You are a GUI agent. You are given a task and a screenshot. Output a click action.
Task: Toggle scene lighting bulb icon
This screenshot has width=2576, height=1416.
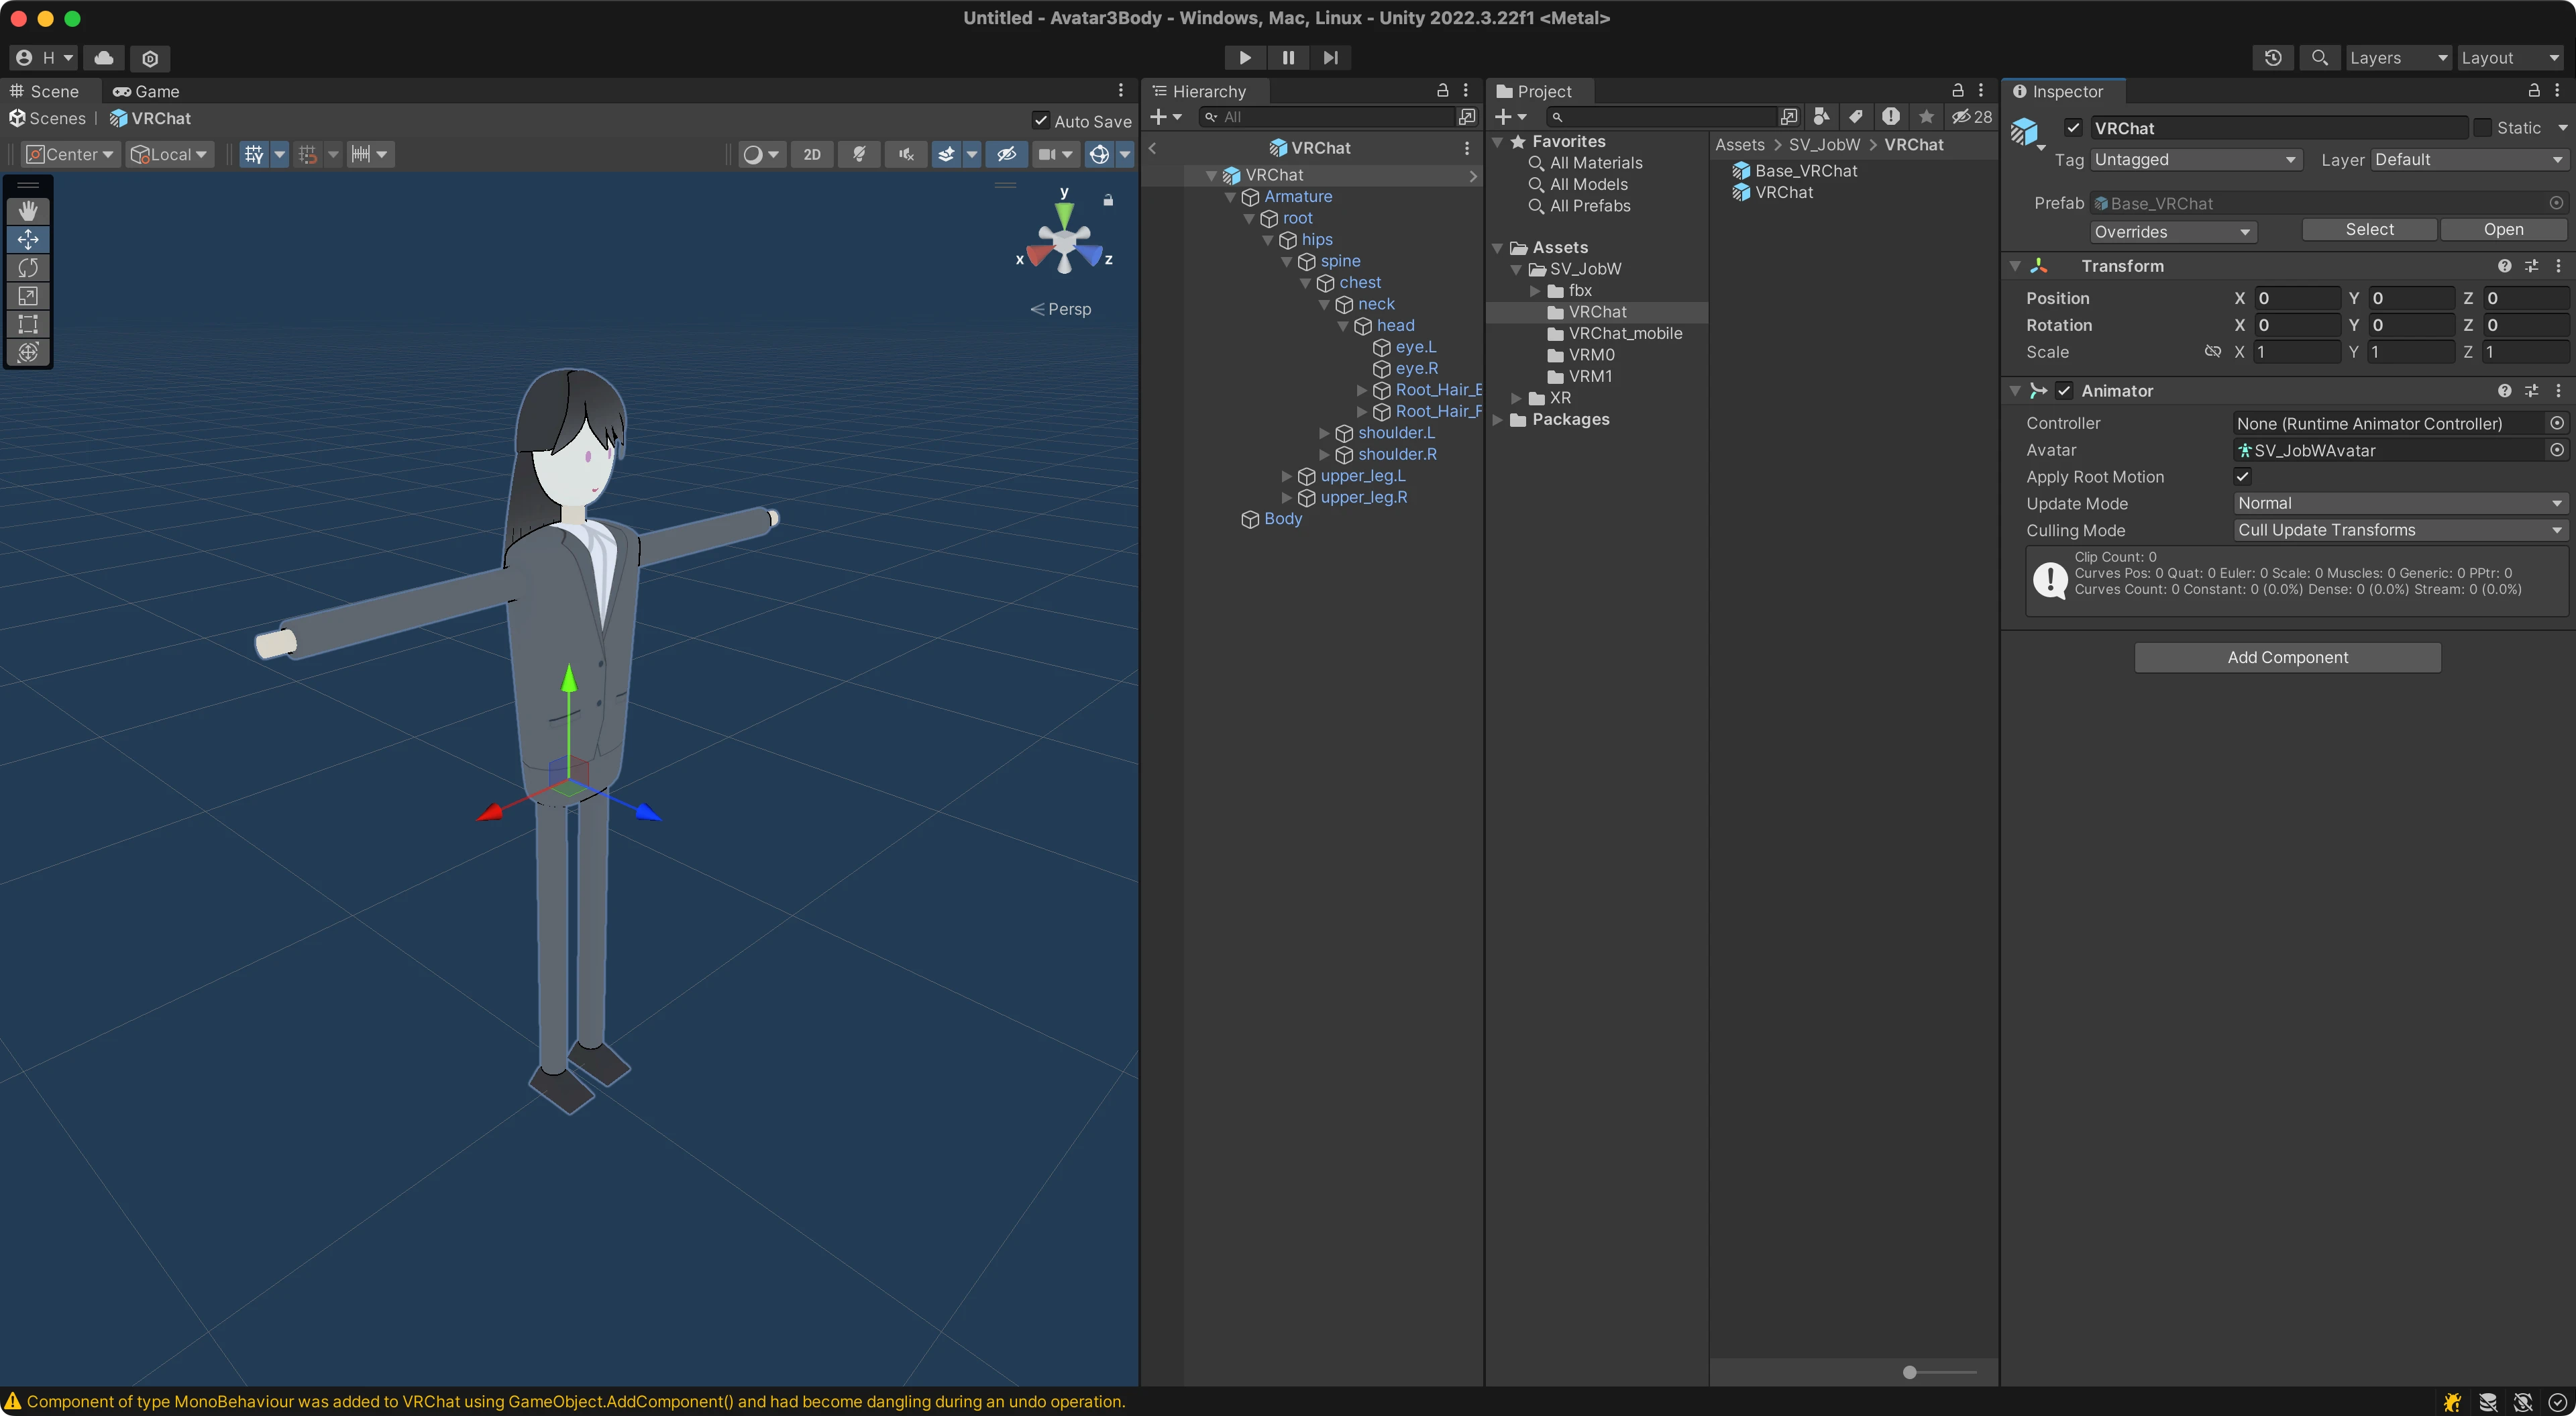point(859,154)
